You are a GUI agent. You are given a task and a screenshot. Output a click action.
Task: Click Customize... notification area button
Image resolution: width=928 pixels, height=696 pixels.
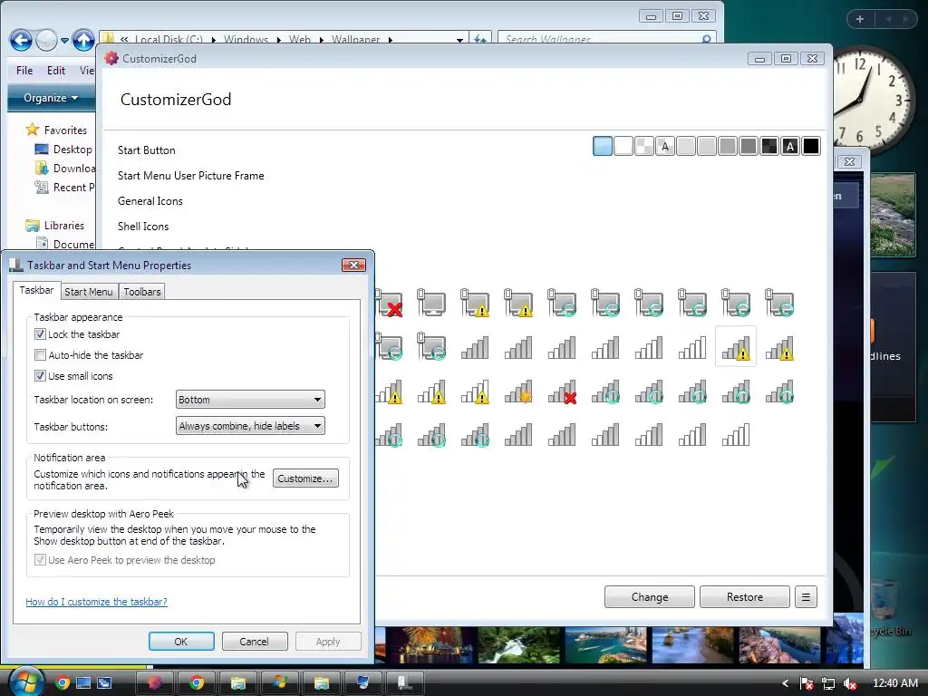(305, 478)
